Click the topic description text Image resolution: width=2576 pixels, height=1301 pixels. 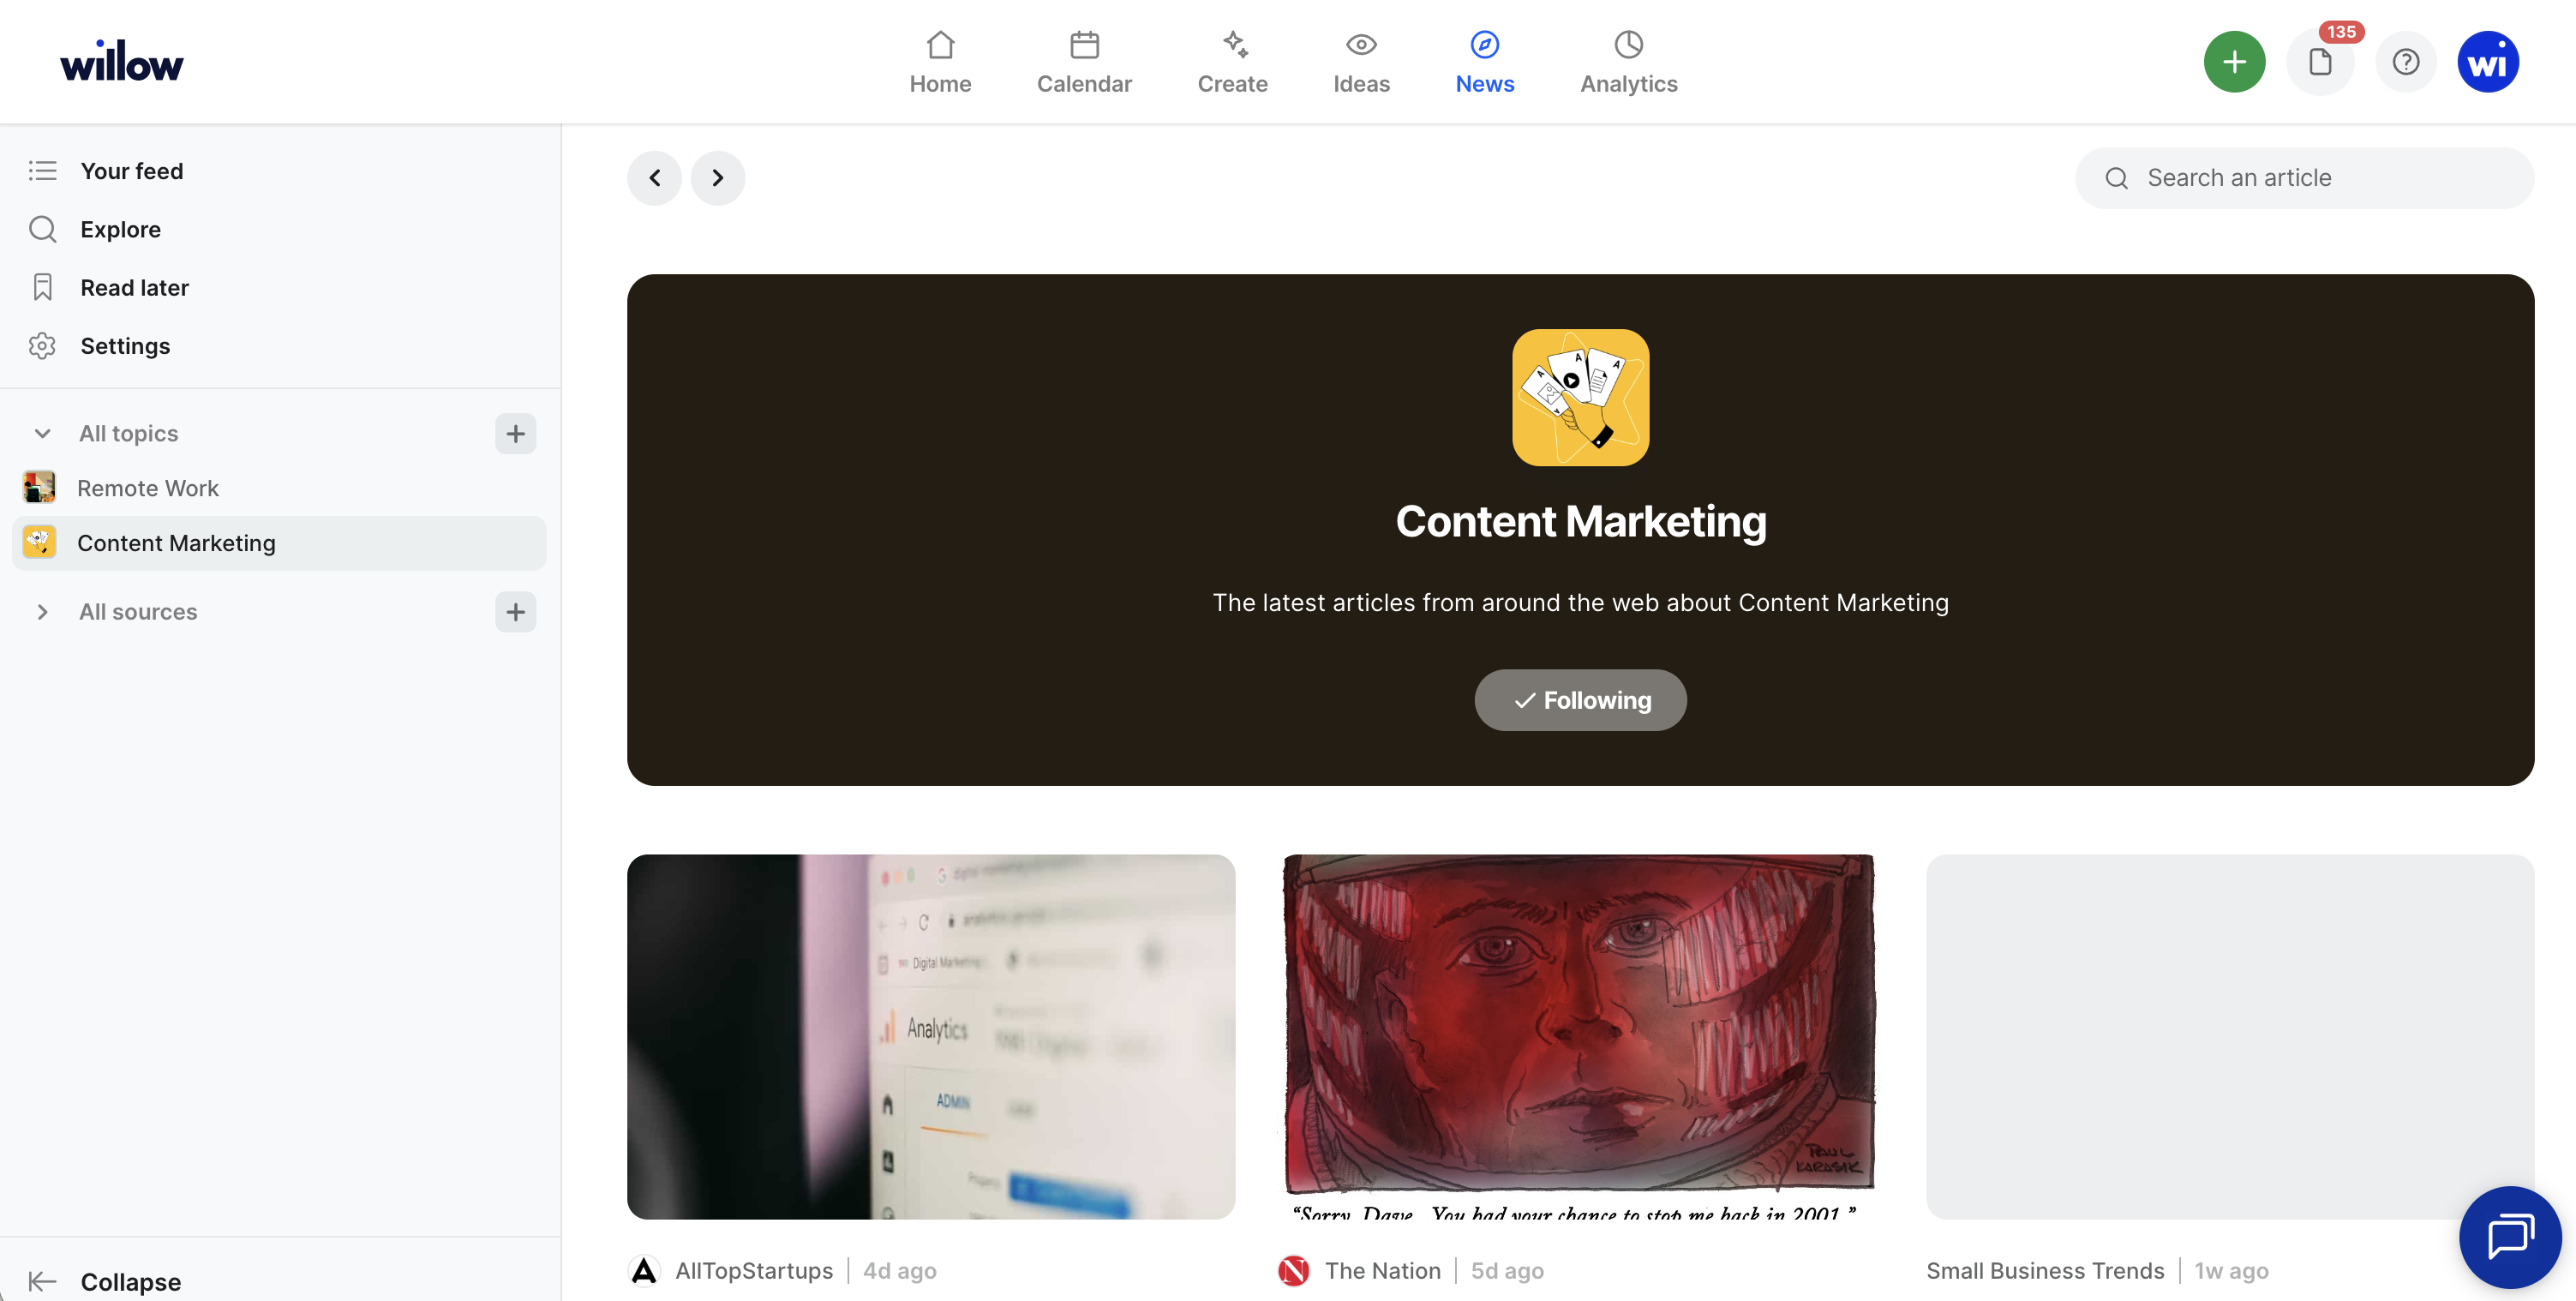pos(1580,603)
